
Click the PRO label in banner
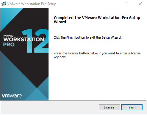coord(9,45)
